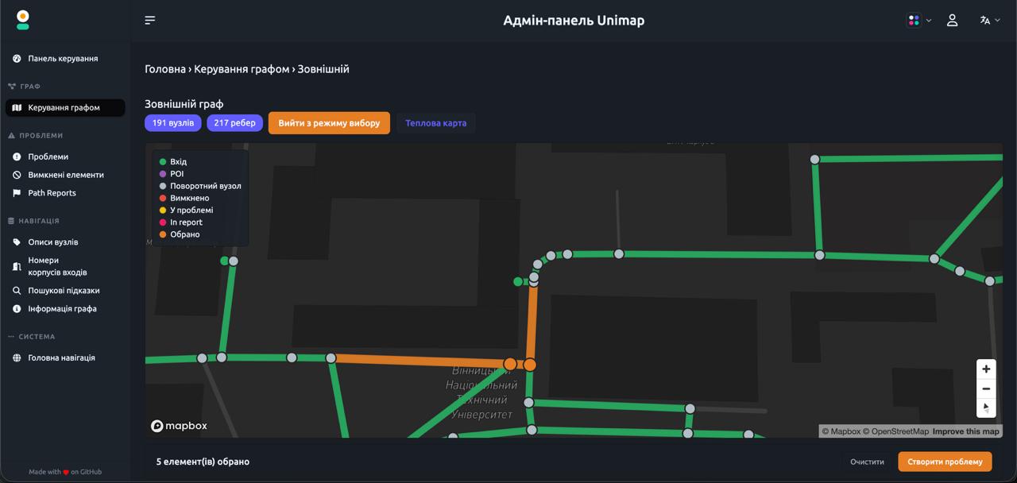Open Панель керування in sidebar
Image resolution: width=1017 pixels, height=483 pixels.
pos(63,59)
